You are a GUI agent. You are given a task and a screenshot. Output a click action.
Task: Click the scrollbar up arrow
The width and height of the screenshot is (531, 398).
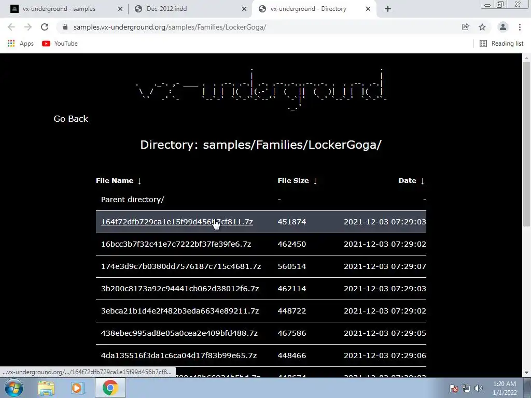526,58
